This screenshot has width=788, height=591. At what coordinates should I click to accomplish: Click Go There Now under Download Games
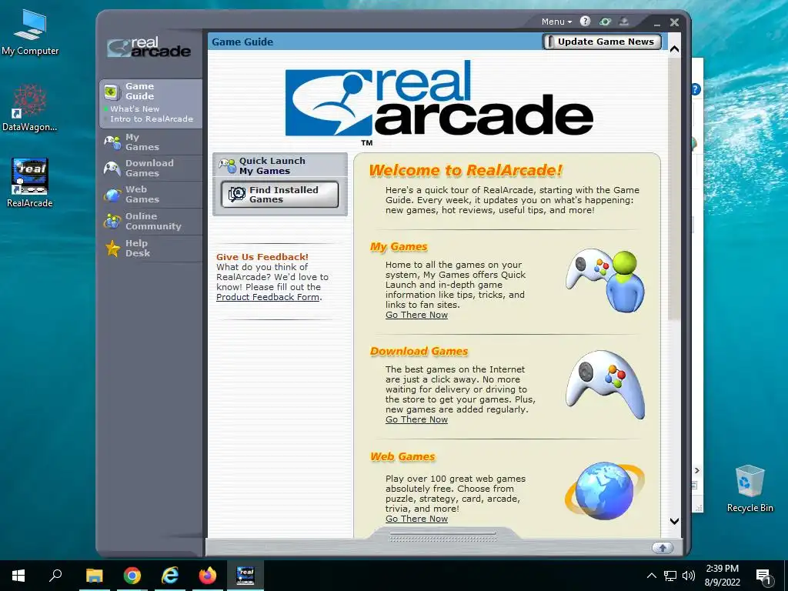pyautogui.click(x=416, y=419)
